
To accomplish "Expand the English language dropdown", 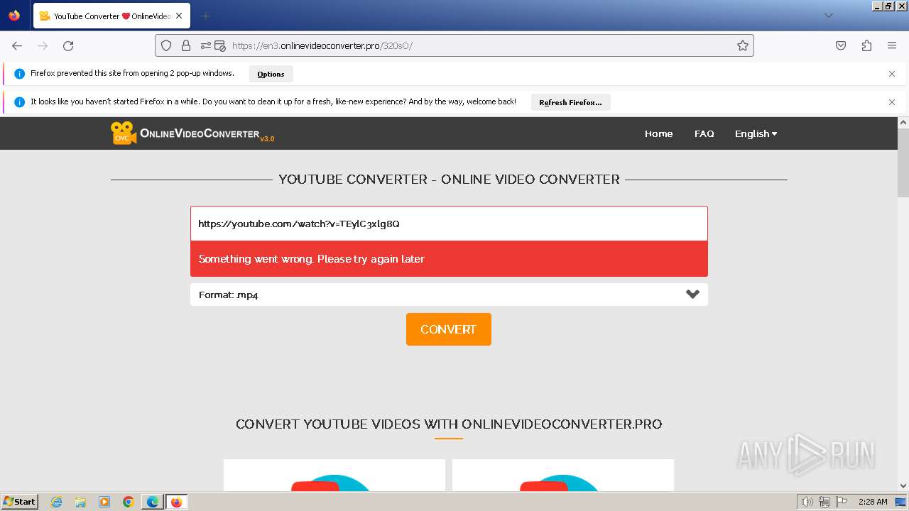I will tap(756, 133).
